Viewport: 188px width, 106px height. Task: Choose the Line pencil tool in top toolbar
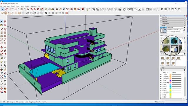pyautogui.click(x=10, y=9)
